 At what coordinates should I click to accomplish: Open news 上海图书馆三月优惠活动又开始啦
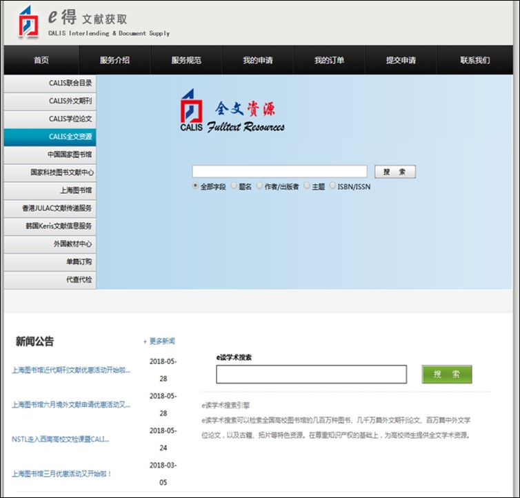[61, 474]
